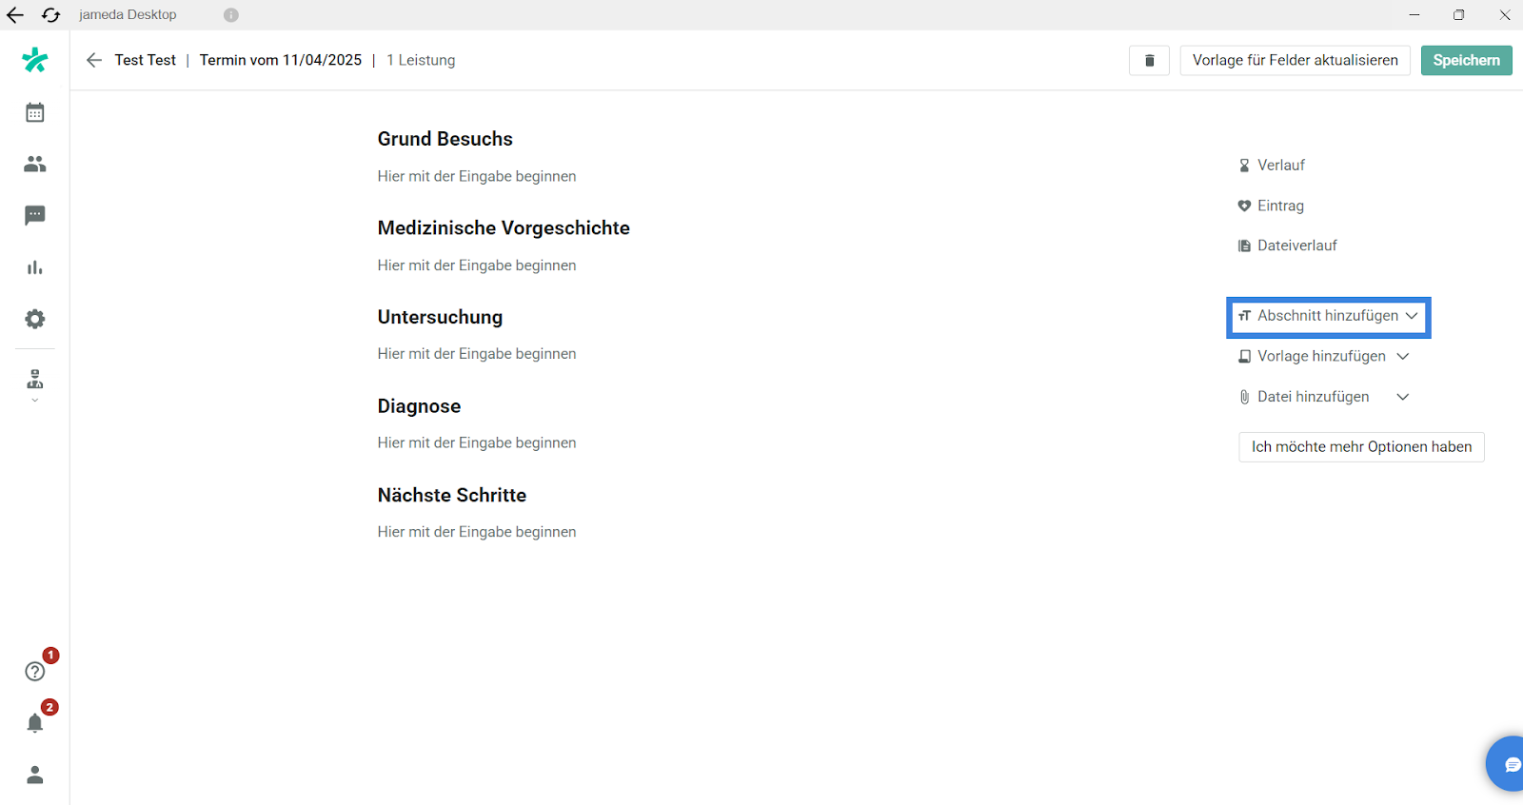
Task: Click the file icon beside Dateiverlauf
Action: point(1244,245)
